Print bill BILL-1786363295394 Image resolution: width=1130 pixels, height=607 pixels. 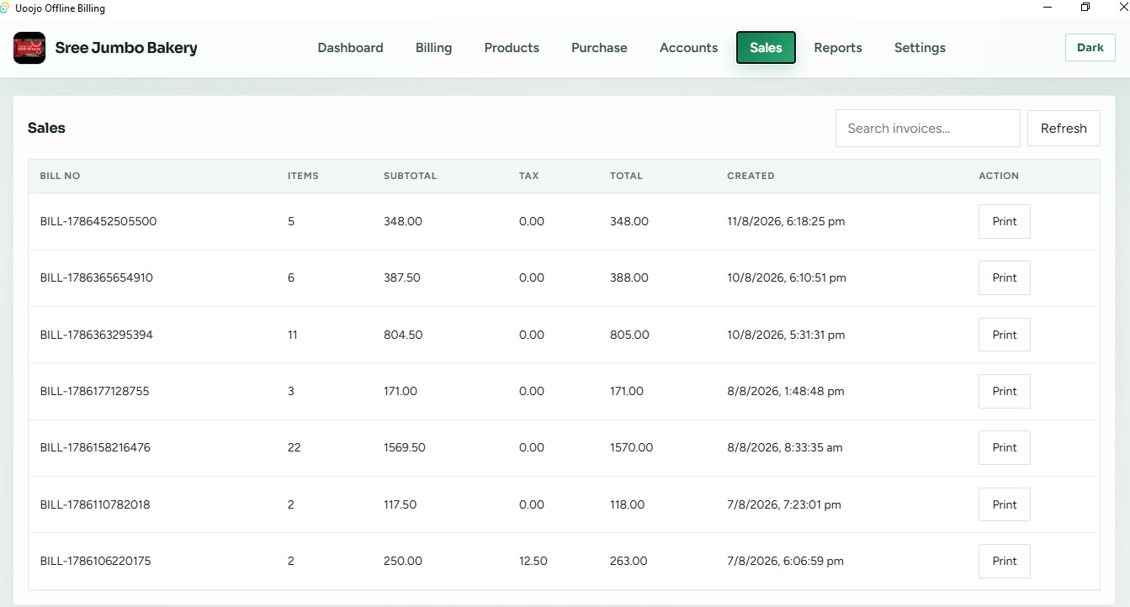[1005, 335]
